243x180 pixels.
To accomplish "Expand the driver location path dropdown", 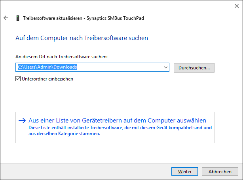I will click(x=166, y=67).
